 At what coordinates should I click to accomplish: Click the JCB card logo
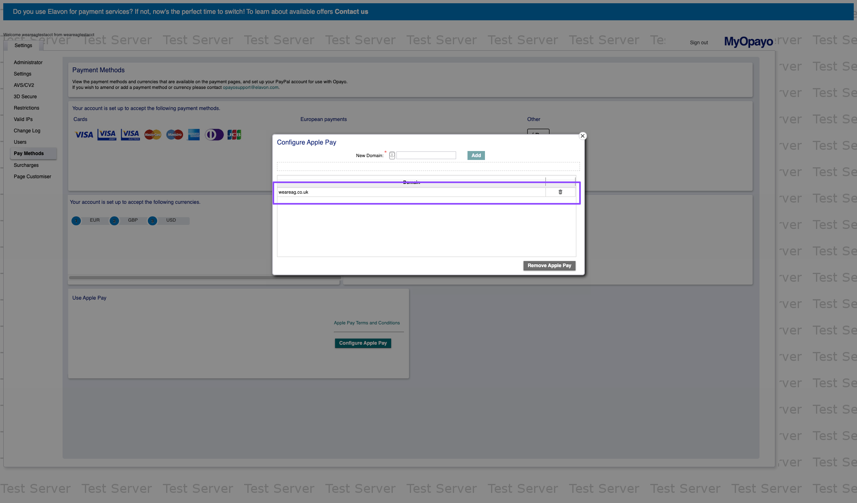[x=234, y=134]
